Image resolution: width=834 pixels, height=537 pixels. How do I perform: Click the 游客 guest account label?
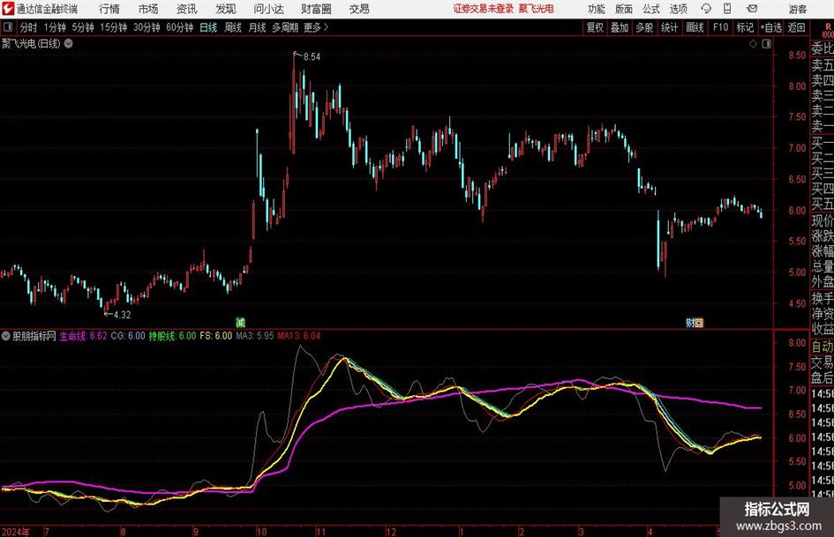point(797,9)
